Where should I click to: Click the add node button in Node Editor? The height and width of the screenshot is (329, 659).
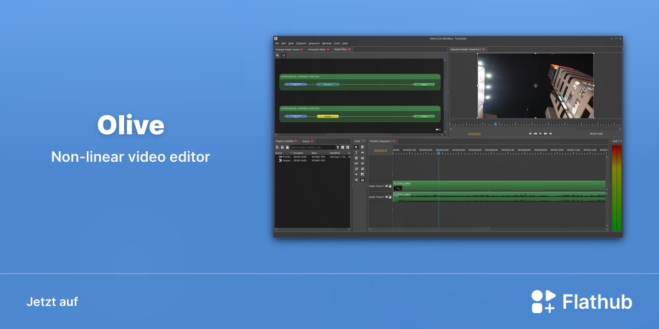coord(277,55)
